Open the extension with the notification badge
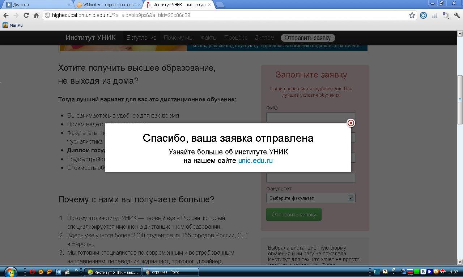The image size is (463, 277). (x=446, y=15)
